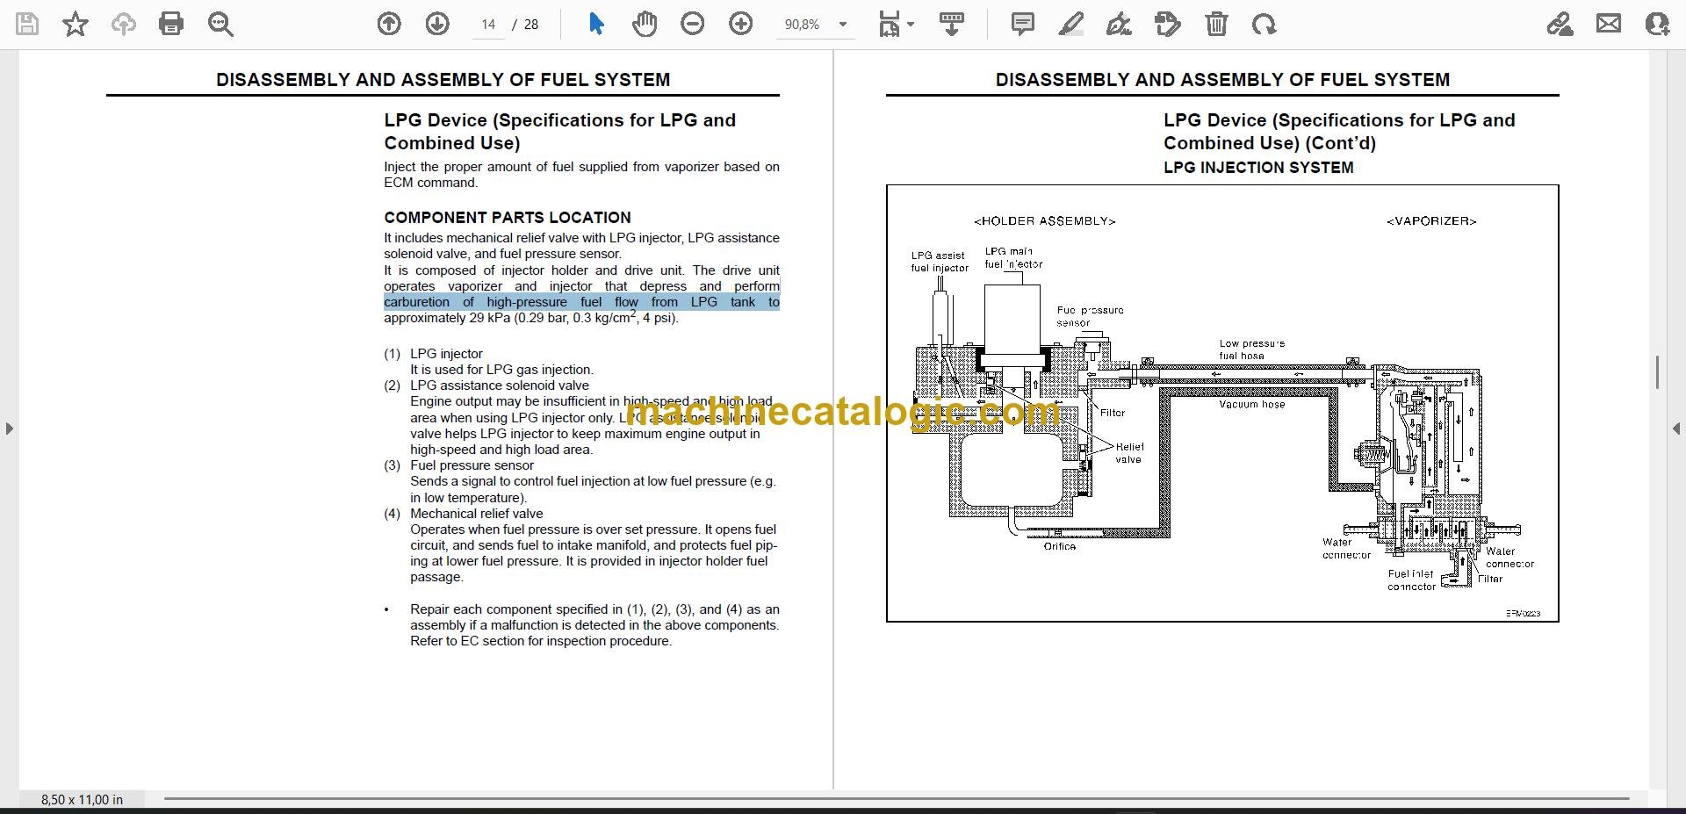Screen dimensions: 1686x814
Task: Click the 'Fuel inlet connector' diagram label
Action: pos(1411,580)
